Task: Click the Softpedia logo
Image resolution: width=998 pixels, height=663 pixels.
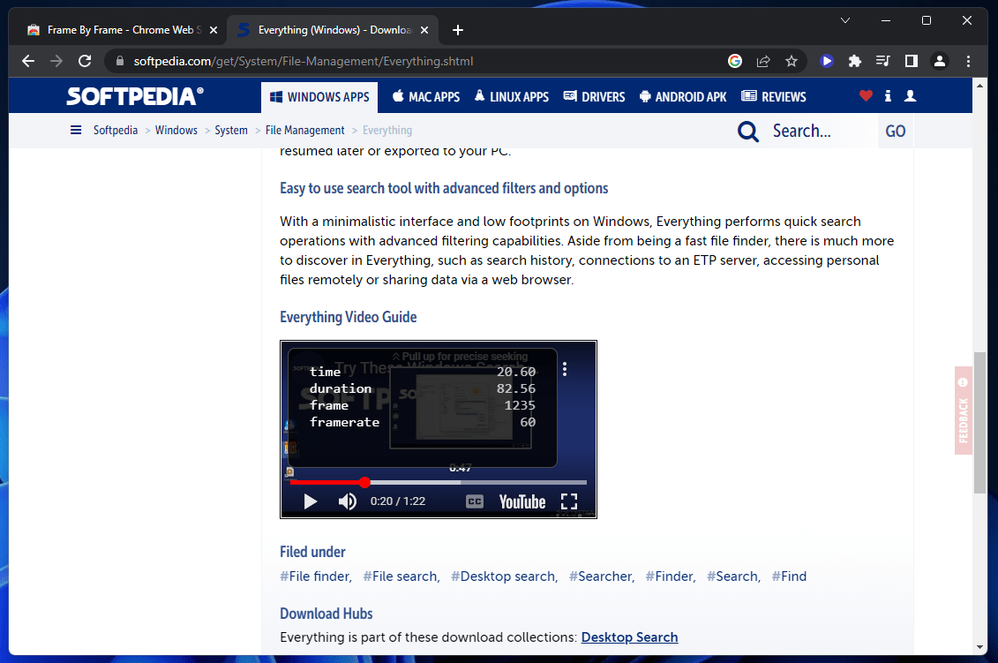Action: click(x=135, y=96)
